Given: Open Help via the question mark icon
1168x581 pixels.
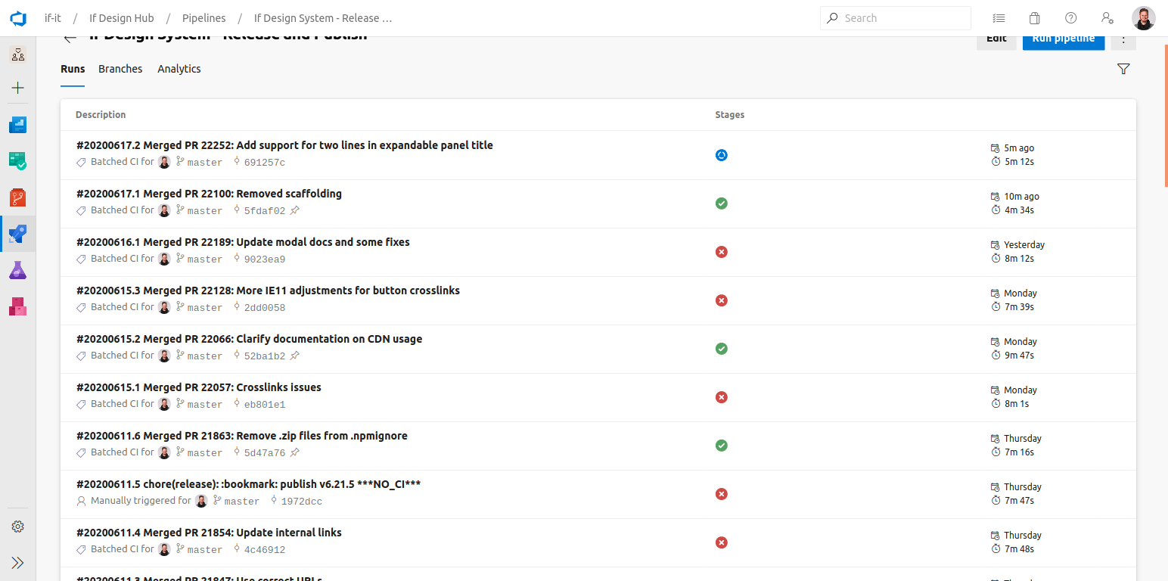Looking at the screenshot, I should [x=1070, y=17].
